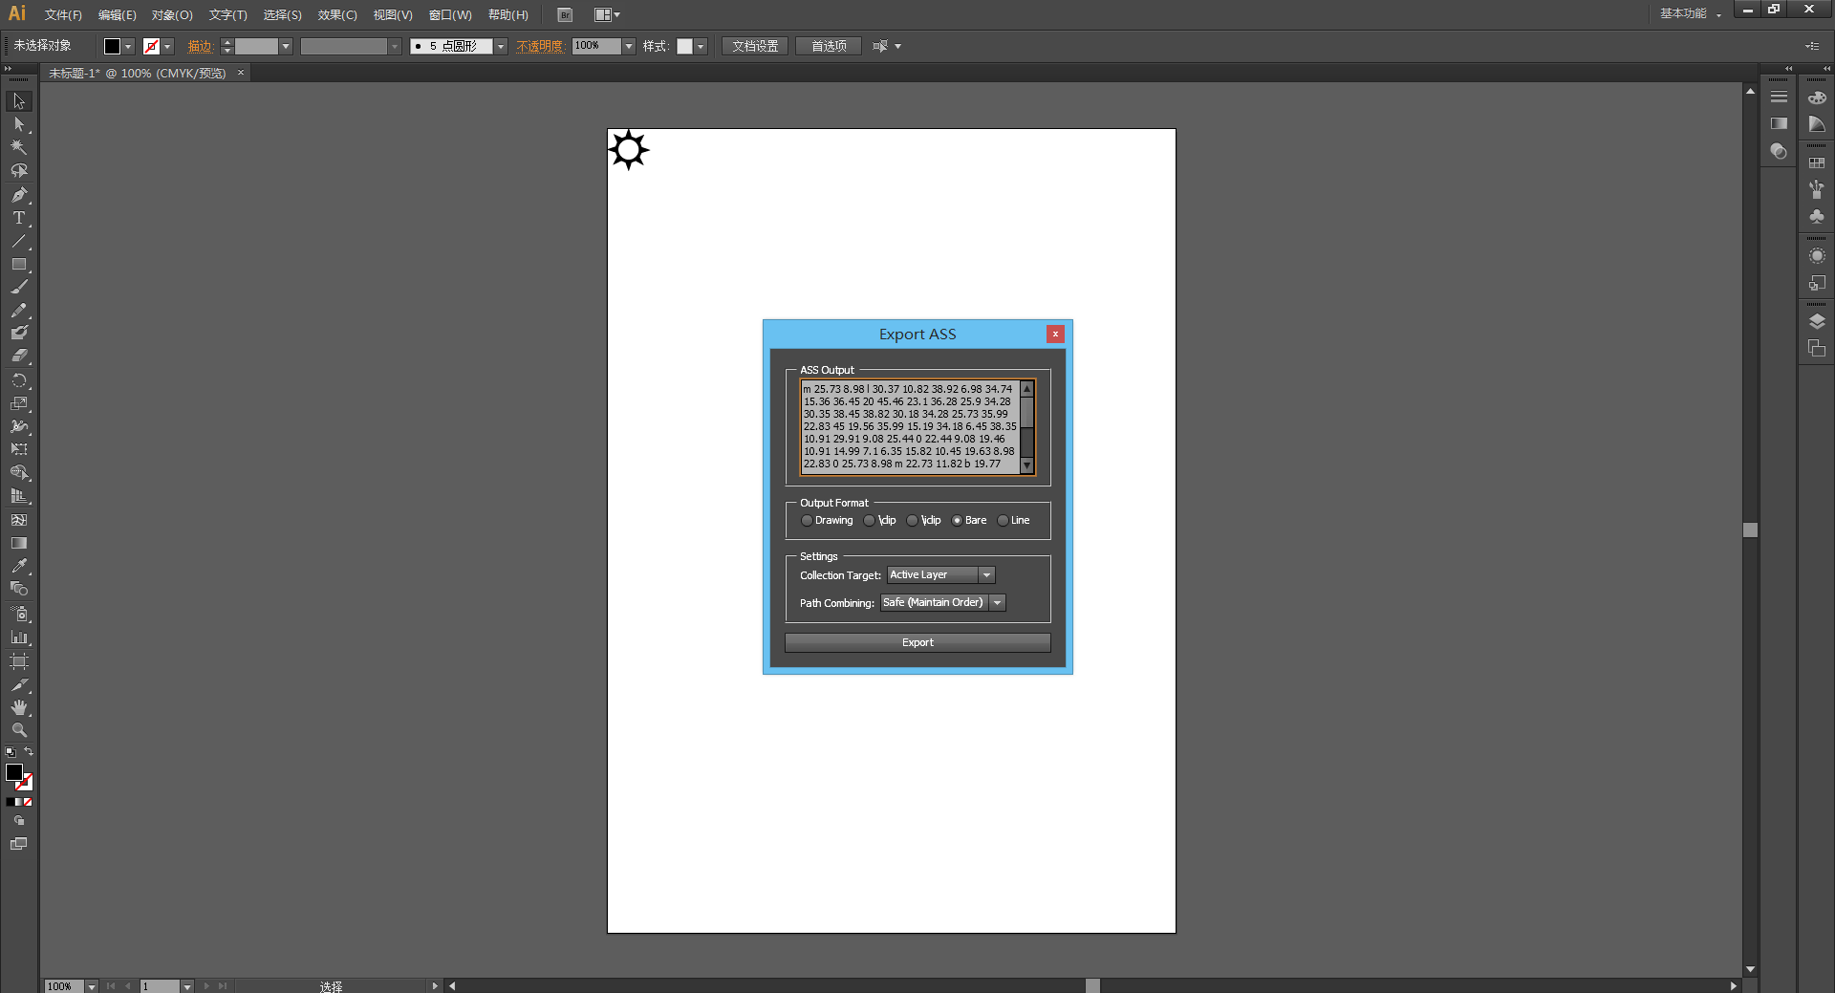Screen dimensions: 1835x993
Task: Open the Color palette panel
Action: tap(1817, 97)
